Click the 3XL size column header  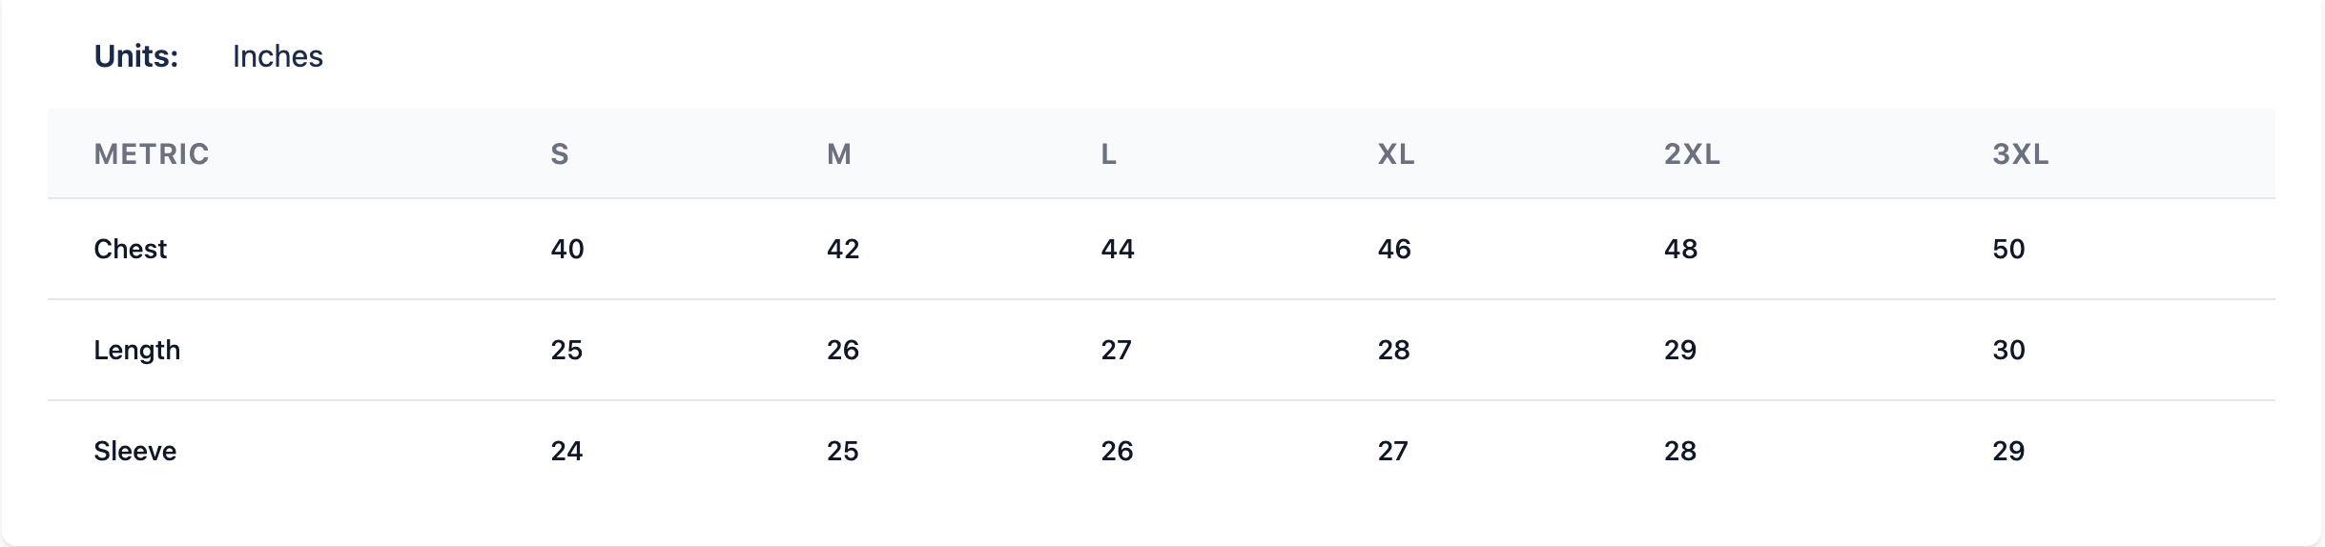click(x=2020, y=154)
